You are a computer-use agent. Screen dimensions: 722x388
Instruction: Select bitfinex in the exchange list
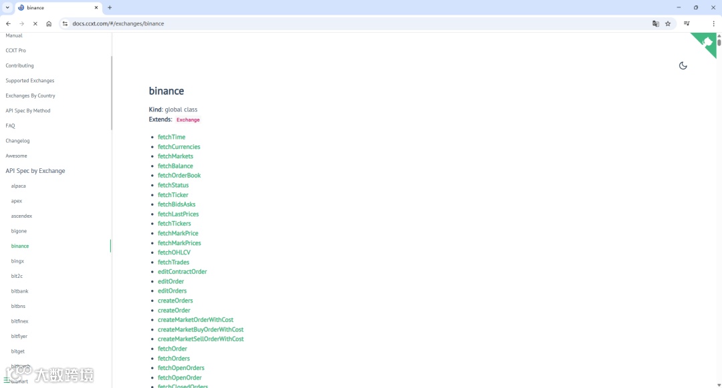pos(20,321)
